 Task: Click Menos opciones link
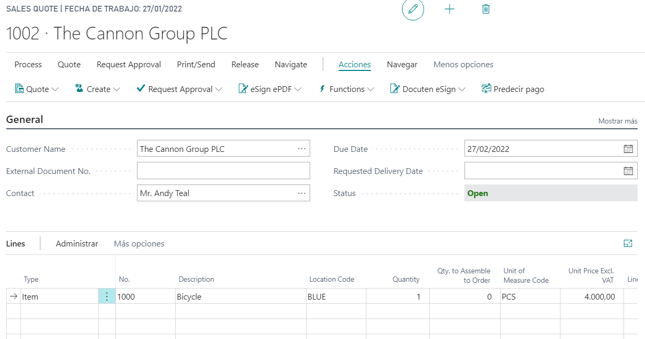[x=463, y=65]
